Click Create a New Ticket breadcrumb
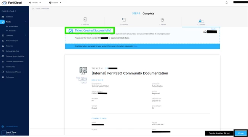 [43, 8]
